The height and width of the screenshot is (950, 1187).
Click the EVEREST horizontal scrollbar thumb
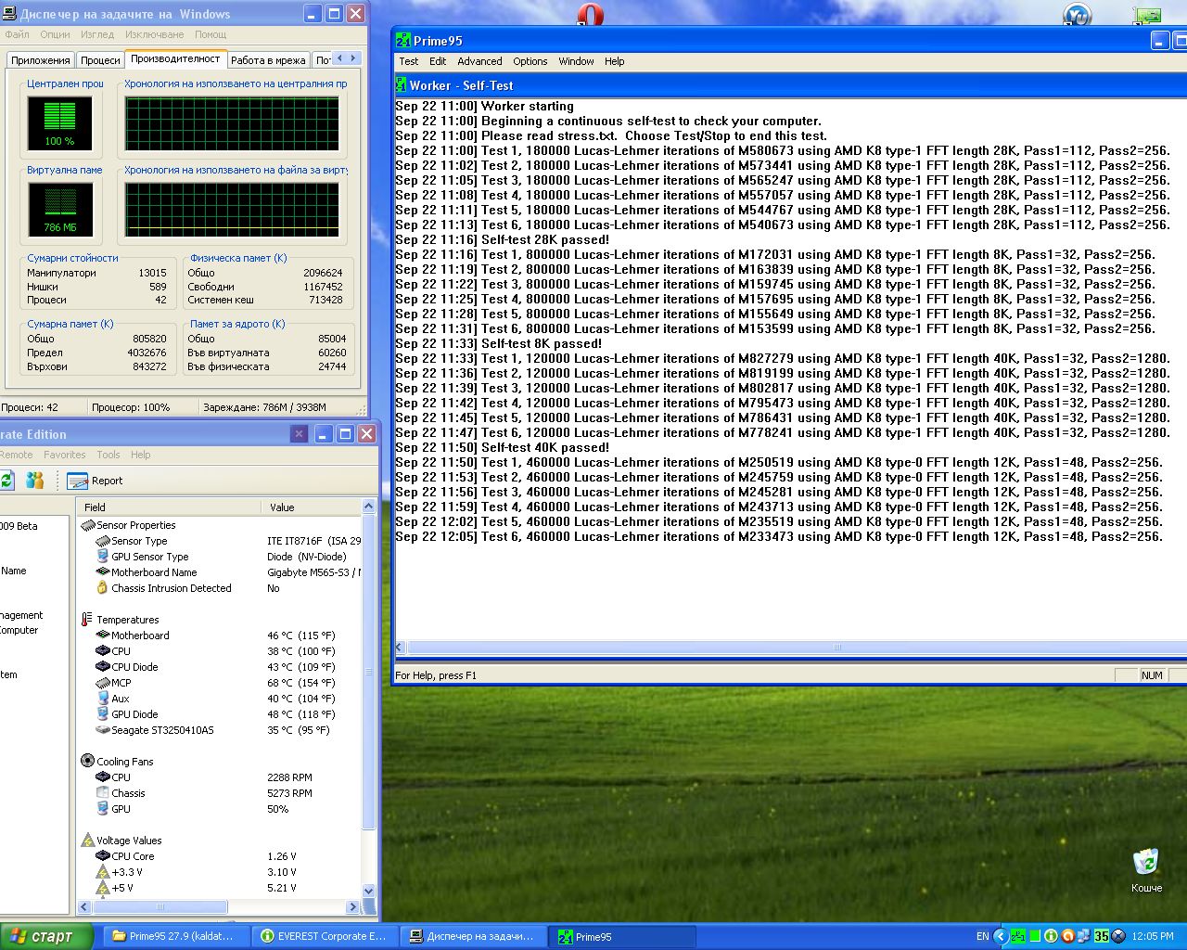click(x=160, y=906)
